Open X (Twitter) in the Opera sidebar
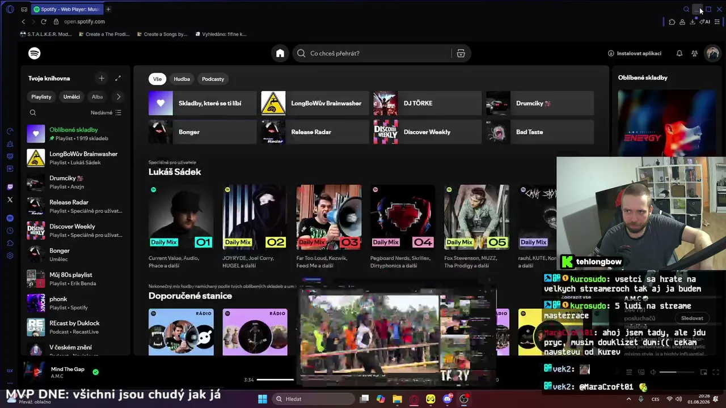This screenshot has height=408, width=726. coord(10,199)
